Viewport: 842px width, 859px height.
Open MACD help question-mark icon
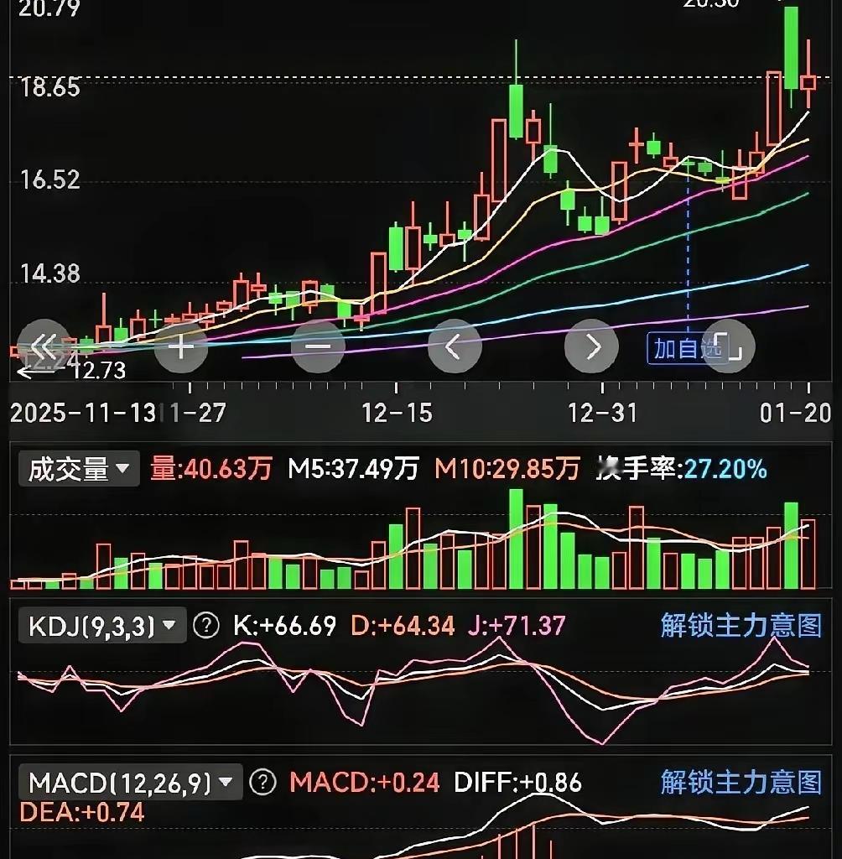tap(263, 783)
